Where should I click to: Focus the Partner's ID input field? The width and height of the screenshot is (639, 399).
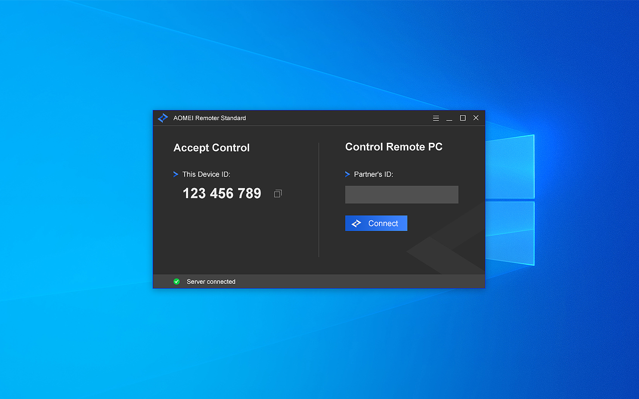[402, 195]
